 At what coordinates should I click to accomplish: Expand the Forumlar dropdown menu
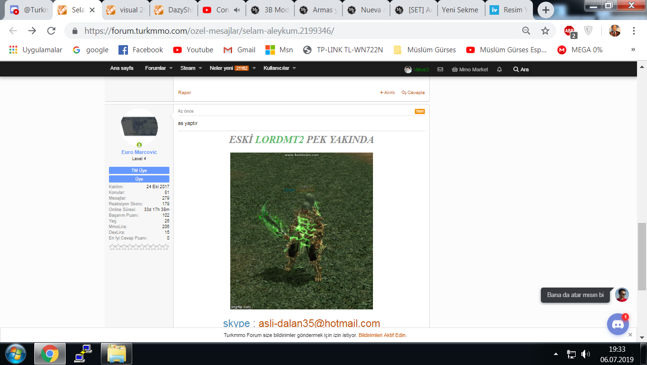pos(159,68)
